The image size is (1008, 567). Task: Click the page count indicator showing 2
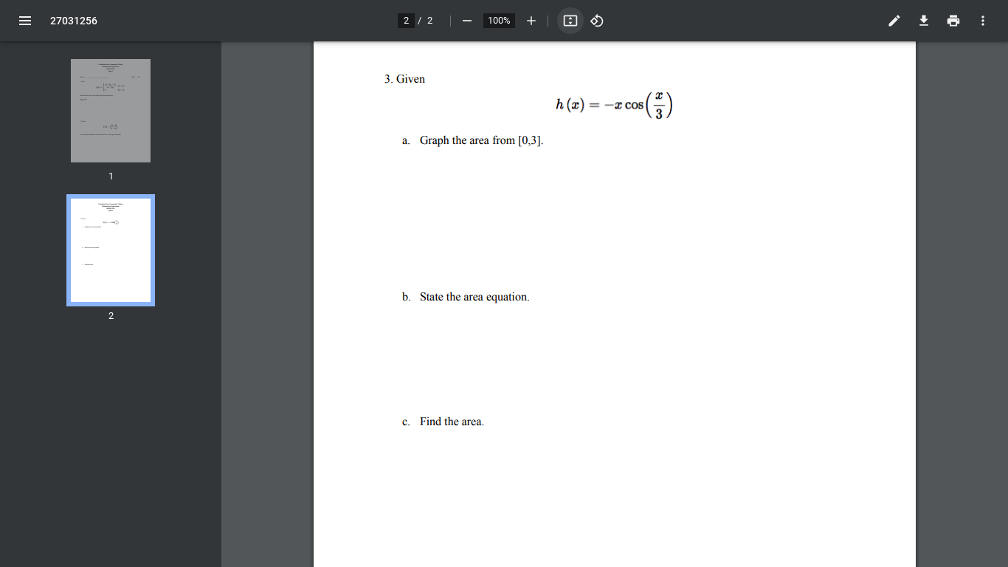pos(429,21)
